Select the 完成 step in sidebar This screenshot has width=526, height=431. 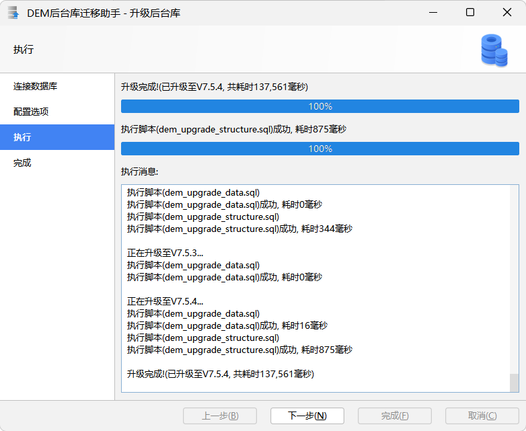[57, 163]
